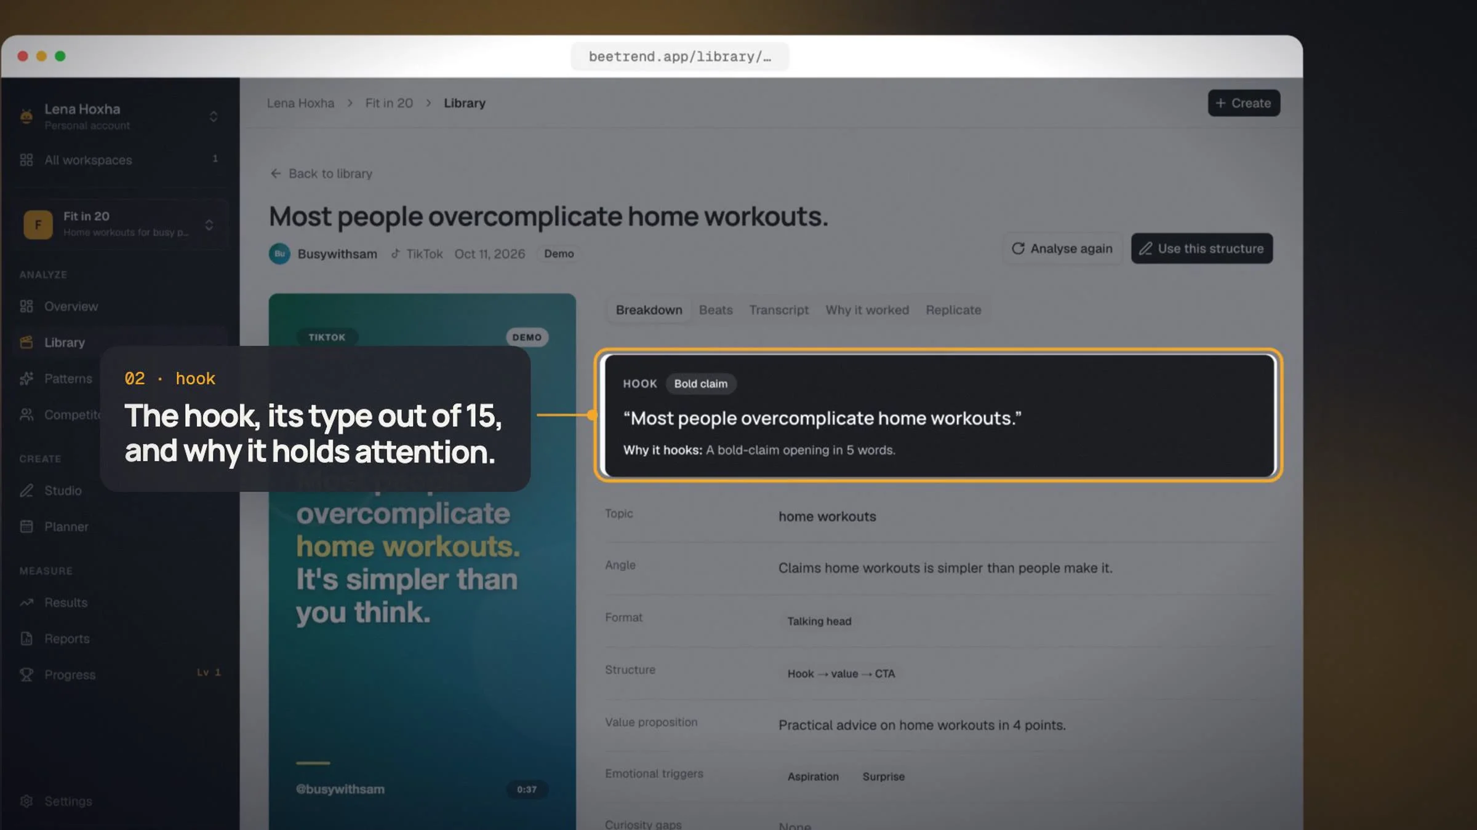The height and width of the screenshot is (830, 1477).
Task: Open the Library section in sidebar
Action: (120, 342)
